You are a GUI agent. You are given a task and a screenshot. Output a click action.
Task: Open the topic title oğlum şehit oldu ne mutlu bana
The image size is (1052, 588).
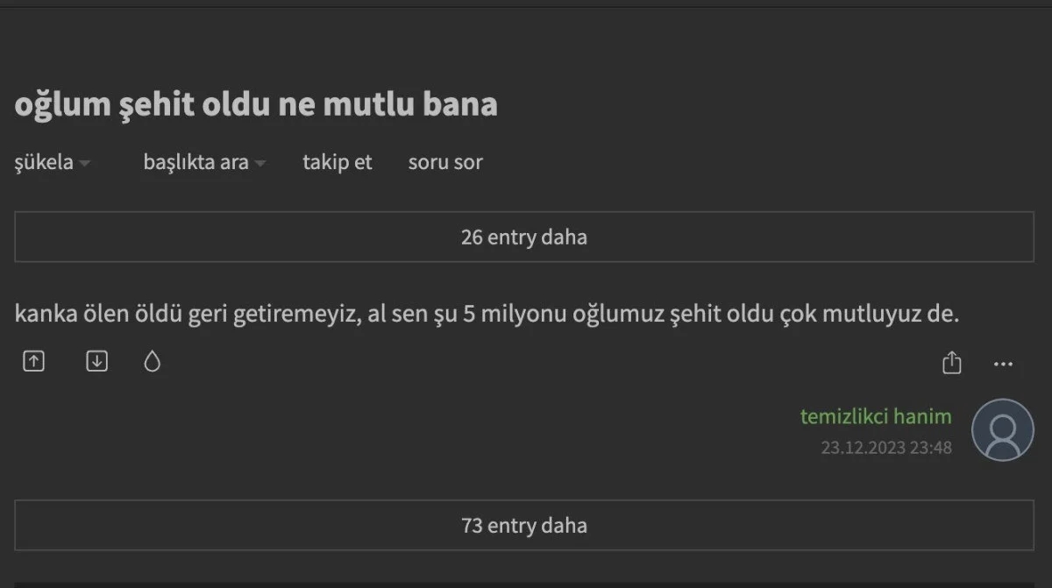(x=256, y=104)
